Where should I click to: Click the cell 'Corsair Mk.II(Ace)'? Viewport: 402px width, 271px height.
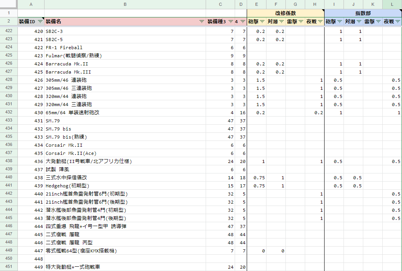(125, 153)
